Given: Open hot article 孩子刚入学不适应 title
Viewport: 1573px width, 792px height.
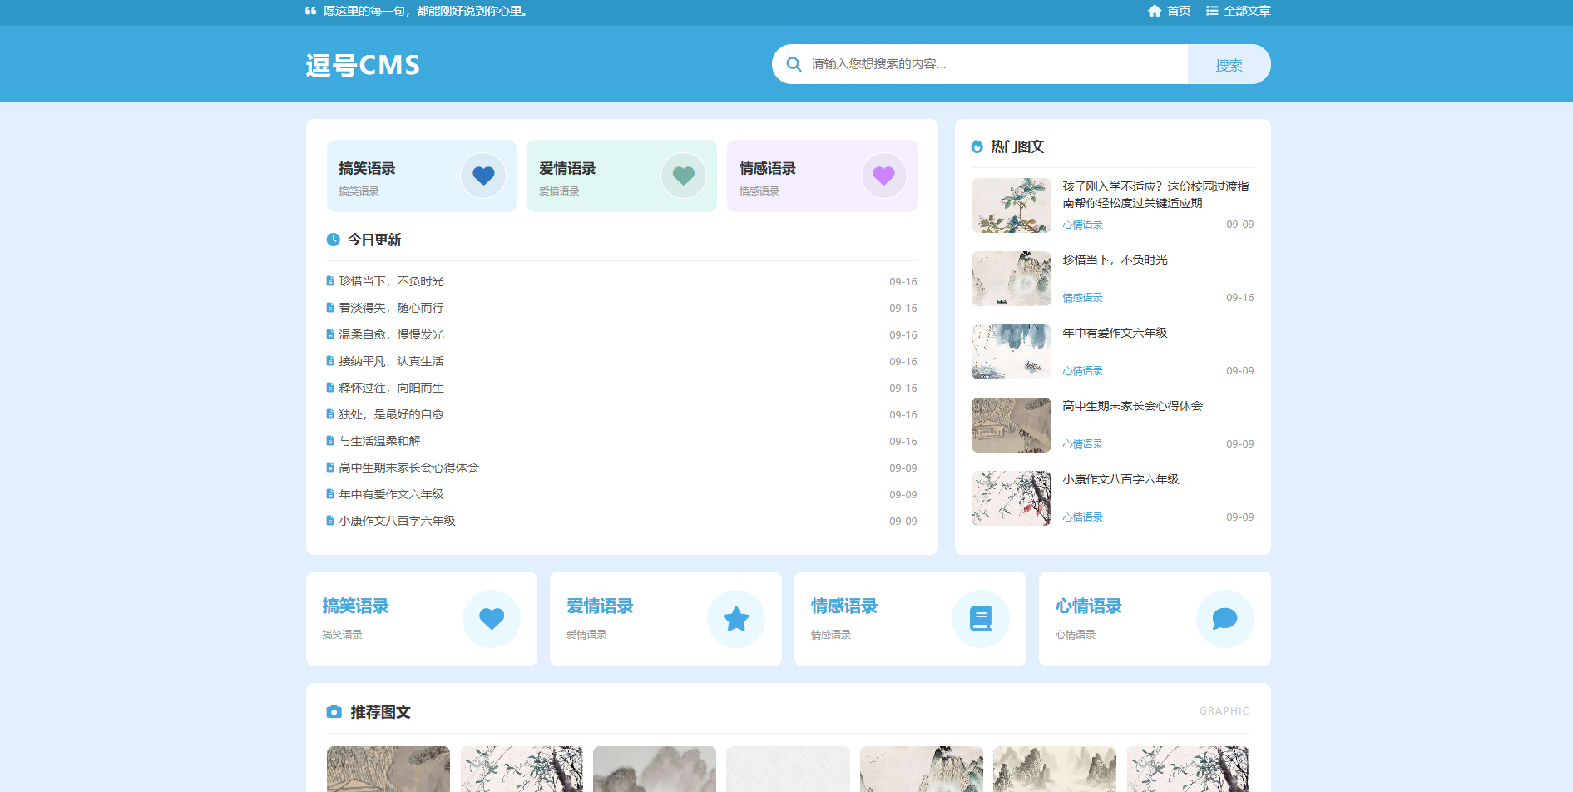Looking at the screenshot, I should pyautogui.click(x=1155, y=195).
